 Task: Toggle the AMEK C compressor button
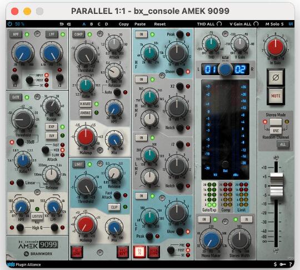(x=86, y=113)
